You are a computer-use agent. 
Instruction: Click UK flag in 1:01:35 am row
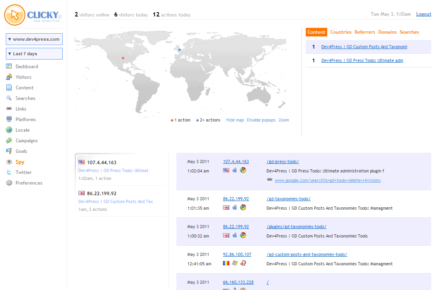(226, 207)
